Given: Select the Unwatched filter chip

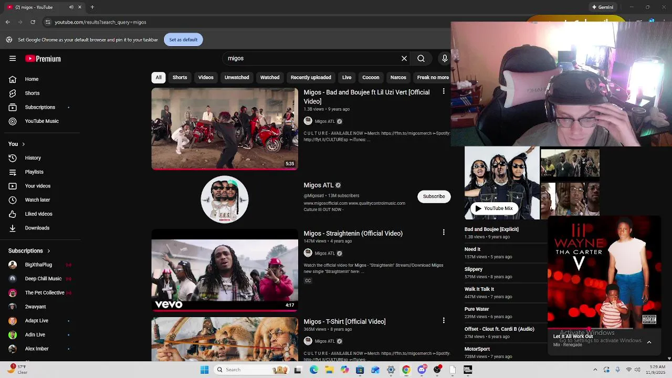Looking at the screenshot, I should coord(237,78).
